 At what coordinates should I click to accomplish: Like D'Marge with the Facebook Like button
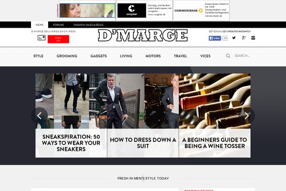click(215, 38)
